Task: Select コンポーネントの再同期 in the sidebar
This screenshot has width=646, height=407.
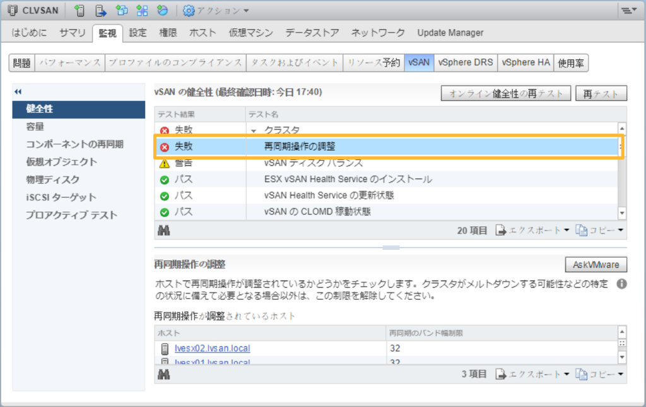Action: pyautogui.click(x=79, y=144)
